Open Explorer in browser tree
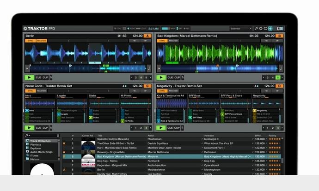319x191 pixels. [x=36, y=148]
